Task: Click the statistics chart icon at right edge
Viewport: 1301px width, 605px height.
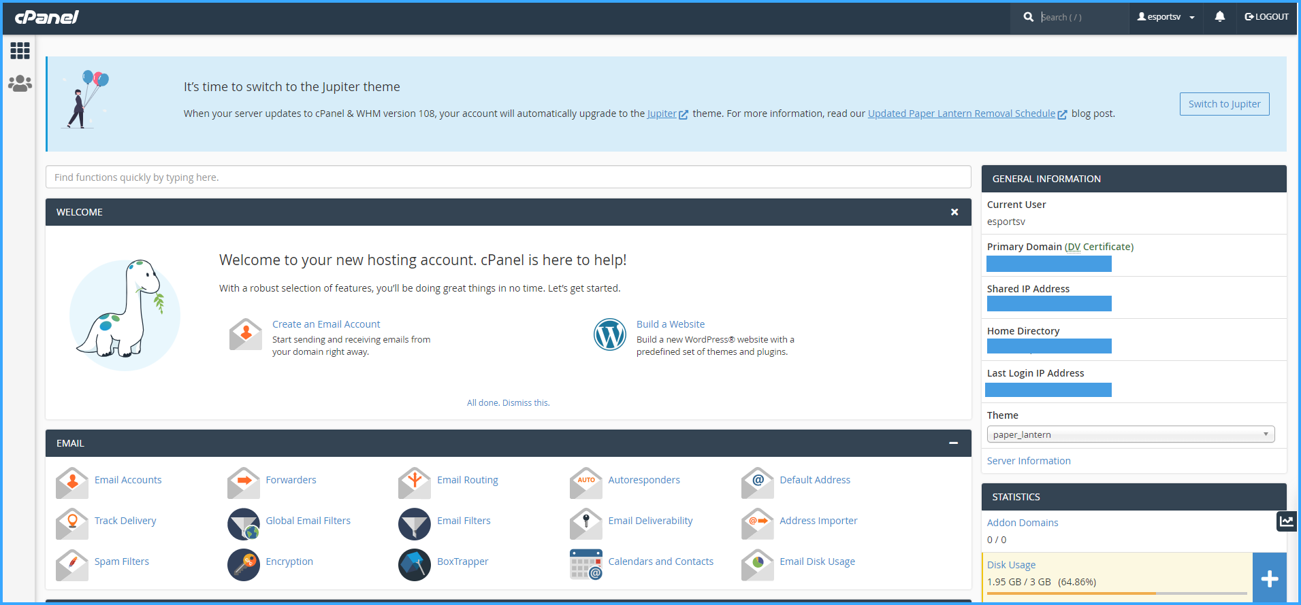Action: [1287, 521]
